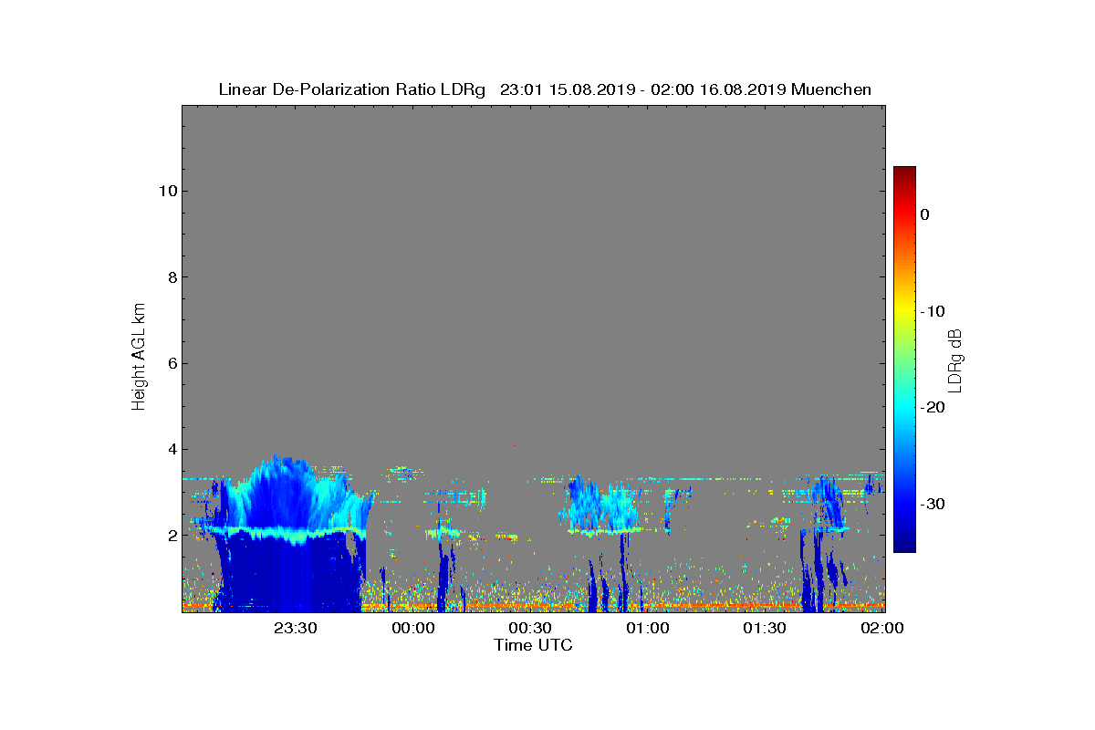
Task: Click the 'LDRg dB' colorbar label
Action: (x=955, y=360)
